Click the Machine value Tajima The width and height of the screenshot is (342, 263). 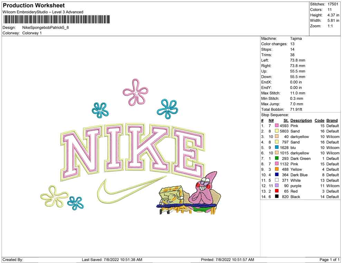[296, 39]
